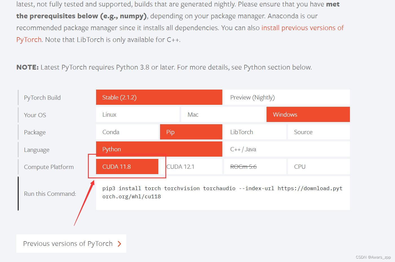Viewport: 395px width, 262px height.
Task: Click the struck-through ROCm 5.6 option
Action: (x=255, y=166)
